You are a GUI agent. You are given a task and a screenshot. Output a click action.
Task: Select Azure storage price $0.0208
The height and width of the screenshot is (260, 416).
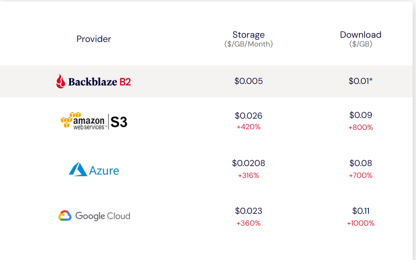pyautogui.click(x=249, y=163)
